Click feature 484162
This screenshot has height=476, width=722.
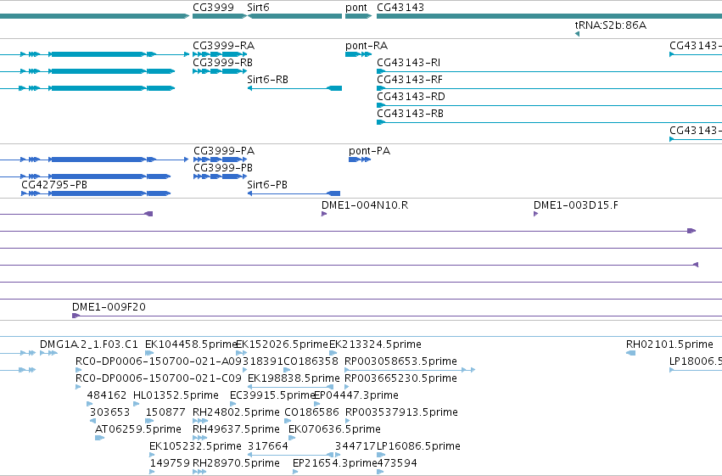pos(90,404)
